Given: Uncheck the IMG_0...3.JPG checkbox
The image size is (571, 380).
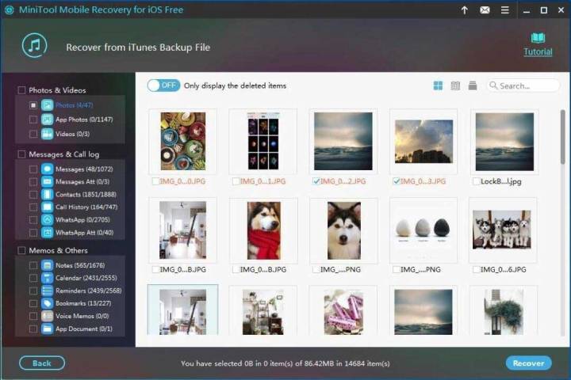Looking at the screenshot, I should coord(397,181).
